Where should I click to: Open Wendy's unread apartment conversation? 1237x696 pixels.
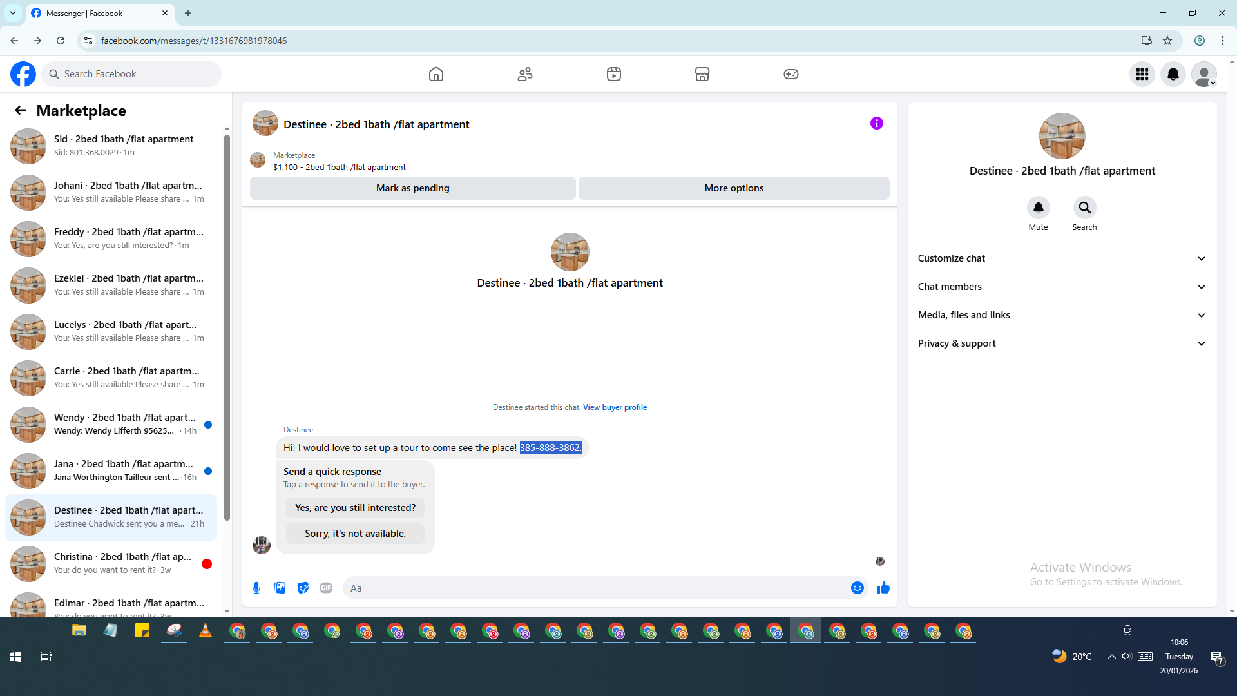point(111,425)
